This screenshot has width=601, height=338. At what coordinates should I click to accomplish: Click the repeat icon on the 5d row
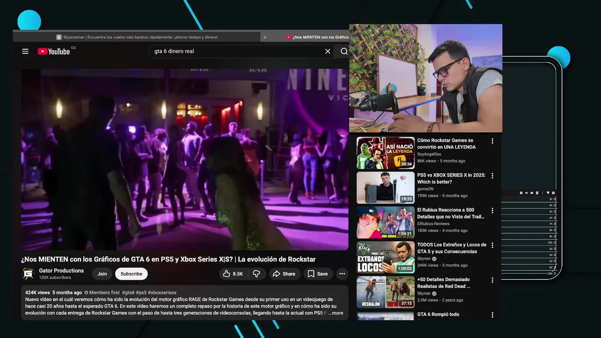click(x=555, y=261)
